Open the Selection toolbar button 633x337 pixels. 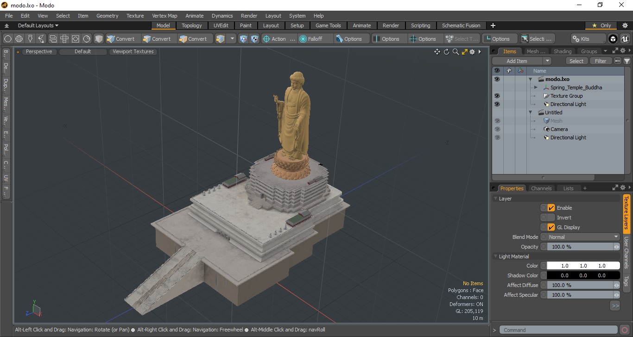tap(537, 39)
